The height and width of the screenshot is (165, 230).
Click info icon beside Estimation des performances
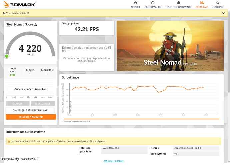tap(110, 48)
